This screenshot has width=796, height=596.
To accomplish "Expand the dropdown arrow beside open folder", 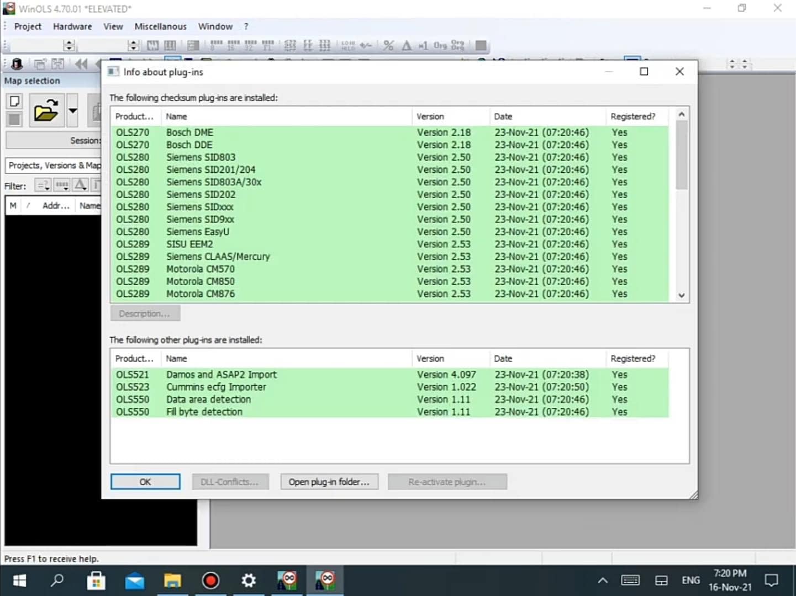I will point(72,110).
